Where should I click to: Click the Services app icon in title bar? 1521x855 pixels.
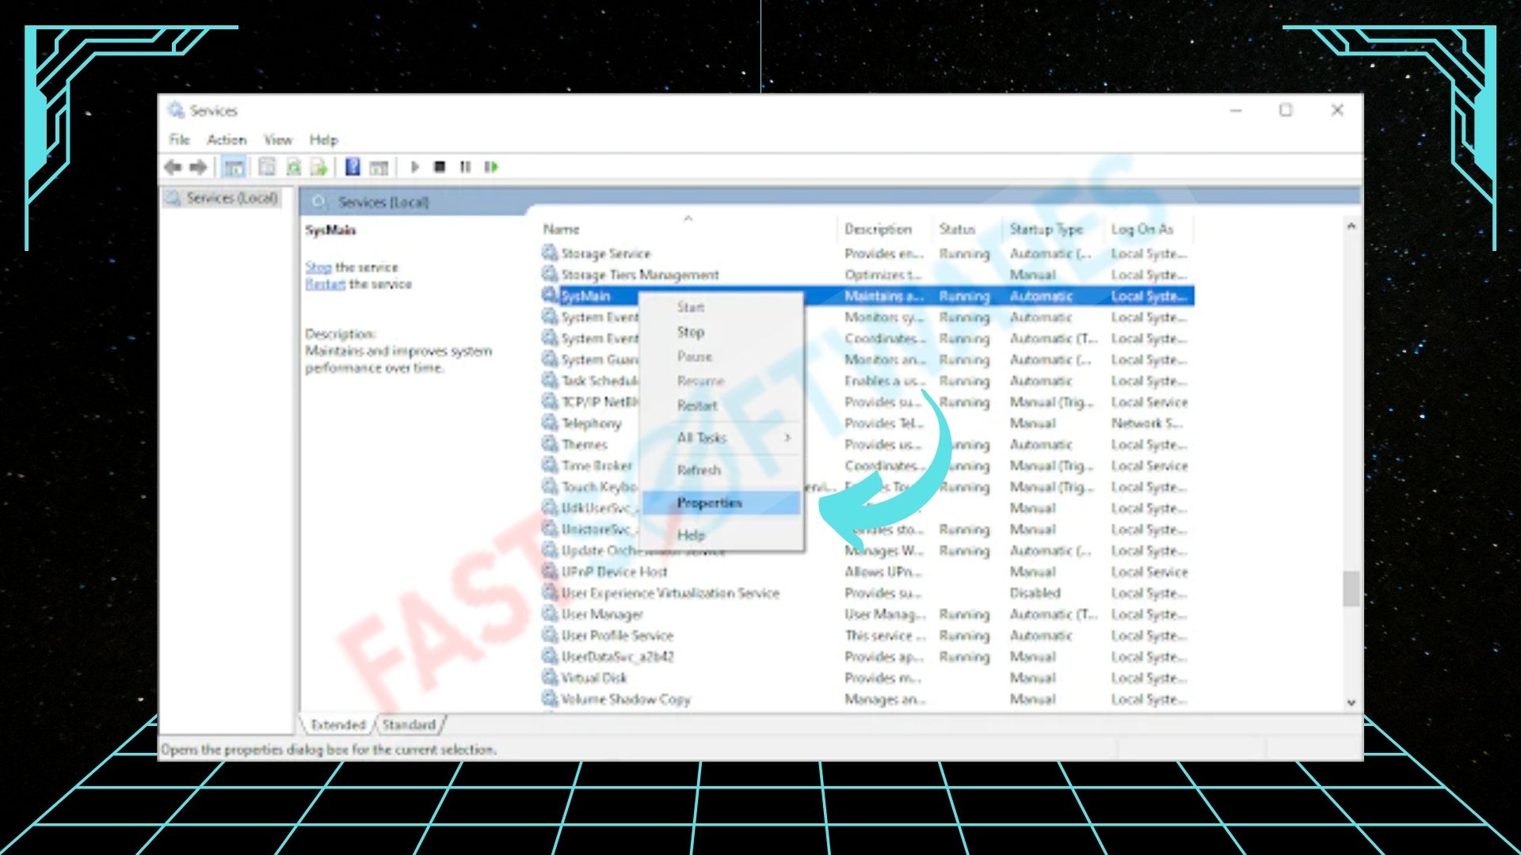pyautogui.click(x=177, y=110)
